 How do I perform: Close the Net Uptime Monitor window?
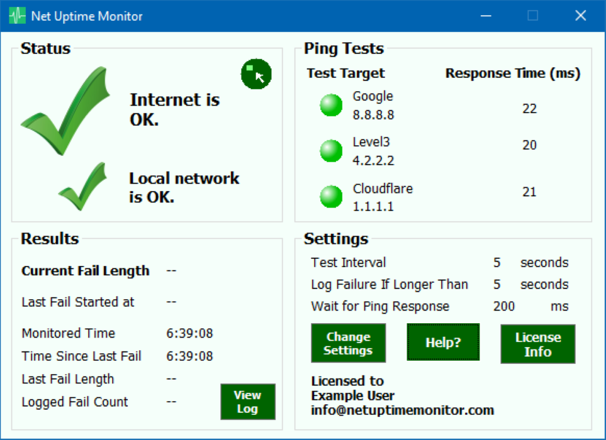coord(580,16)
